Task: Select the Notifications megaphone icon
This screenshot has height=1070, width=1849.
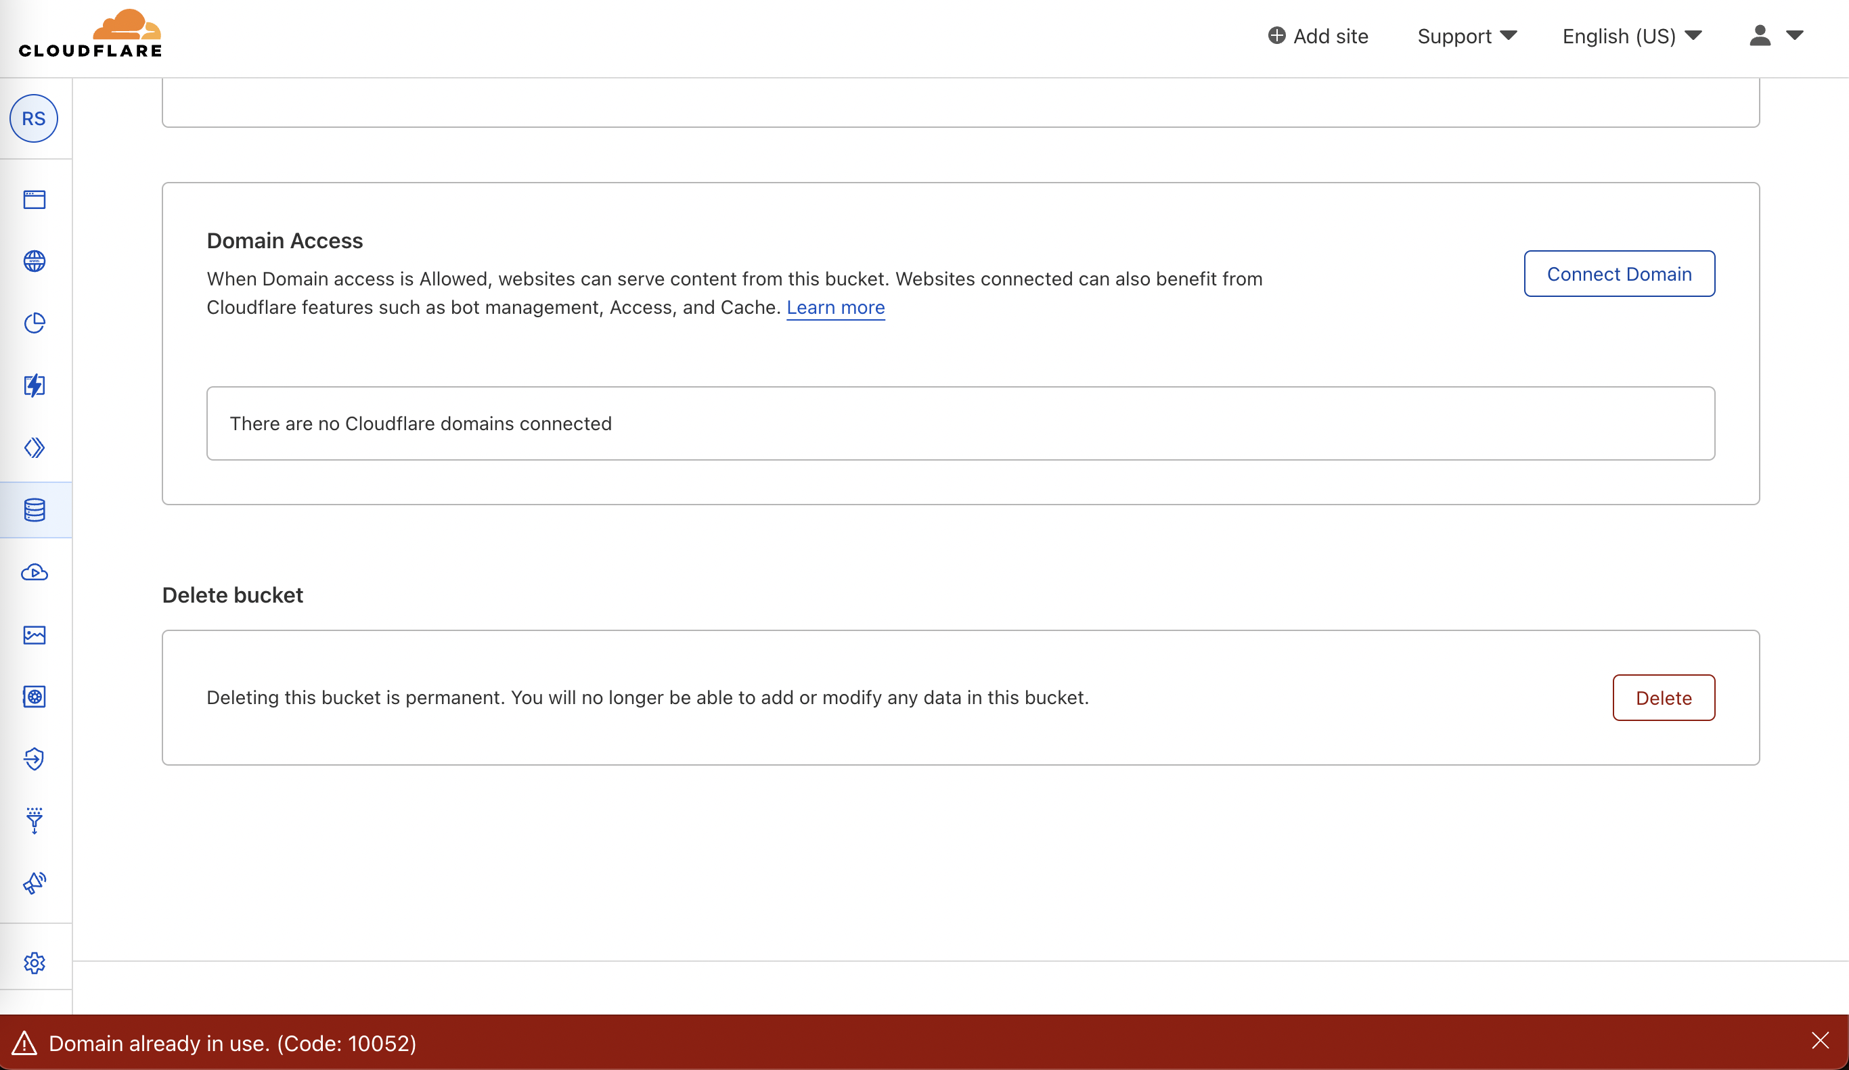Action: 35,884
